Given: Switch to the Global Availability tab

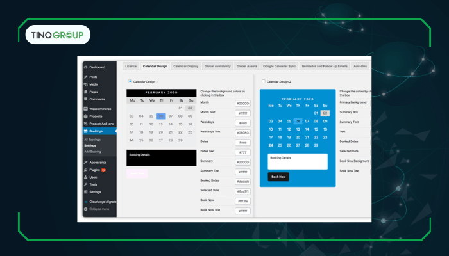Looking at the screenshot, I should pyautogui.click(x=217, y=67).
